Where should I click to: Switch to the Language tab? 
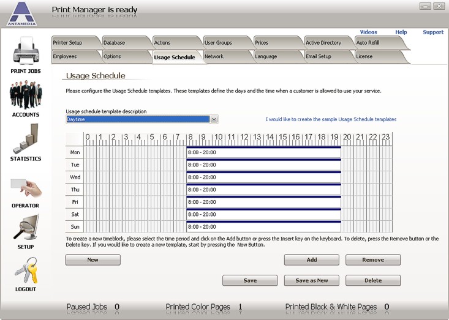(277, 56)
